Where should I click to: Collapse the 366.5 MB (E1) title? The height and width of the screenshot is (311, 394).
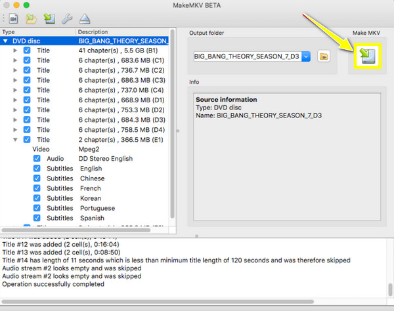click(15, 140)
